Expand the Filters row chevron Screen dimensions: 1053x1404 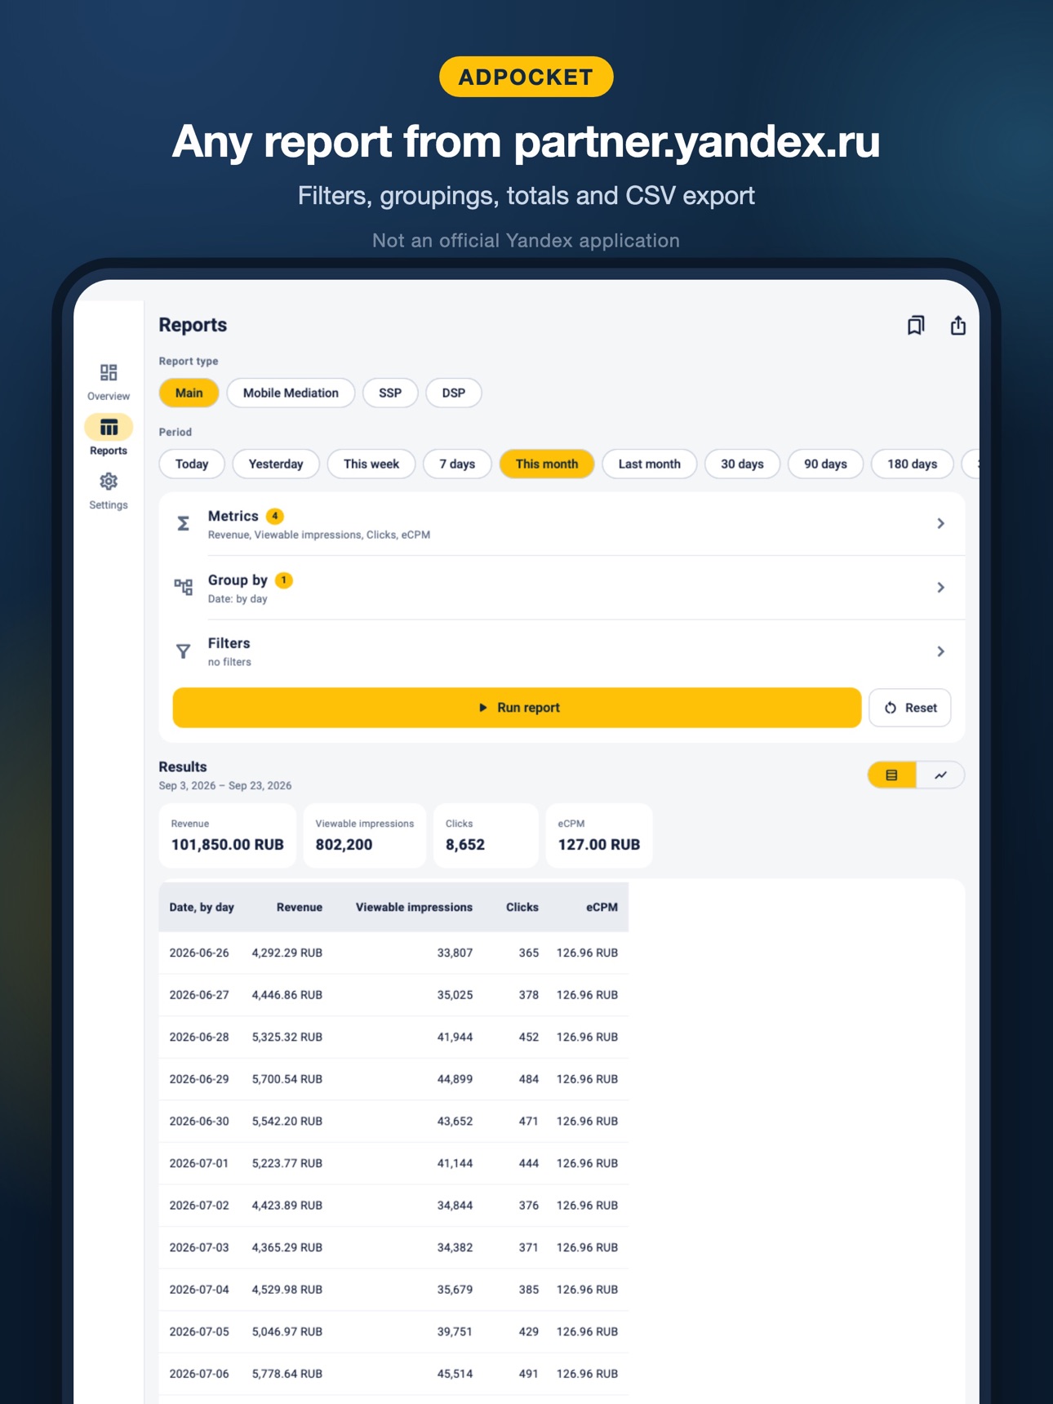tap(940, 651)
